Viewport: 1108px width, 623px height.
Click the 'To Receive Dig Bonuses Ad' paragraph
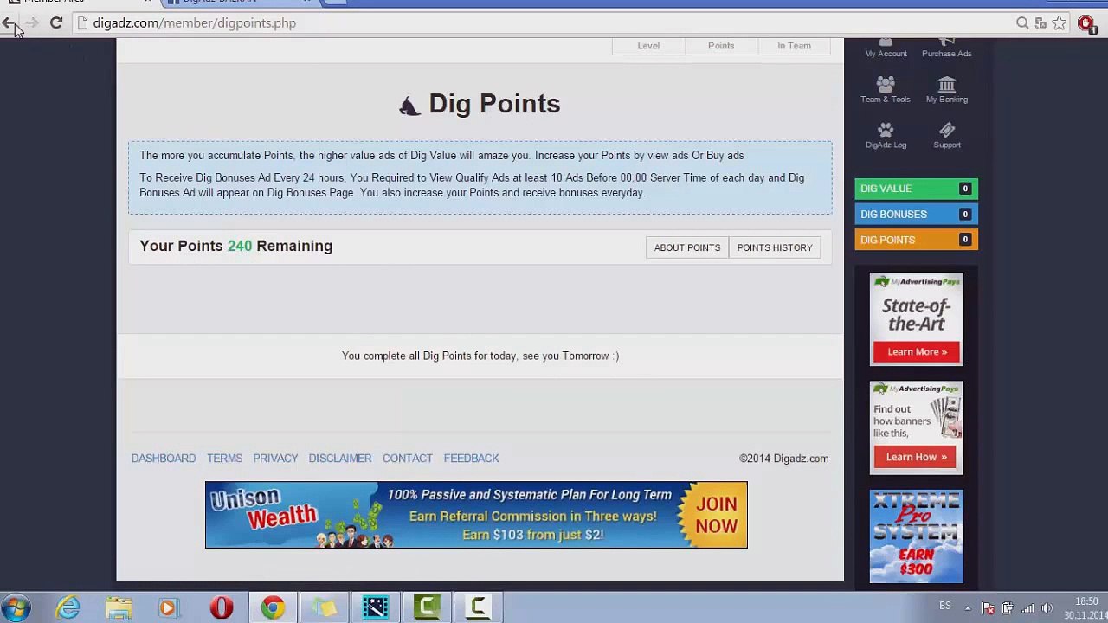[472, 185]
